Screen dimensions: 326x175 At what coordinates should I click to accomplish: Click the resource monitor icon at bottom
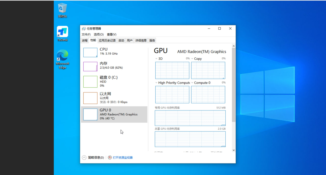(x=110, y=157)
